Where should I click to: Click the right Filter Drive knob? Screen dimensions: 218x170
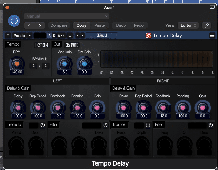coord(204,144)
